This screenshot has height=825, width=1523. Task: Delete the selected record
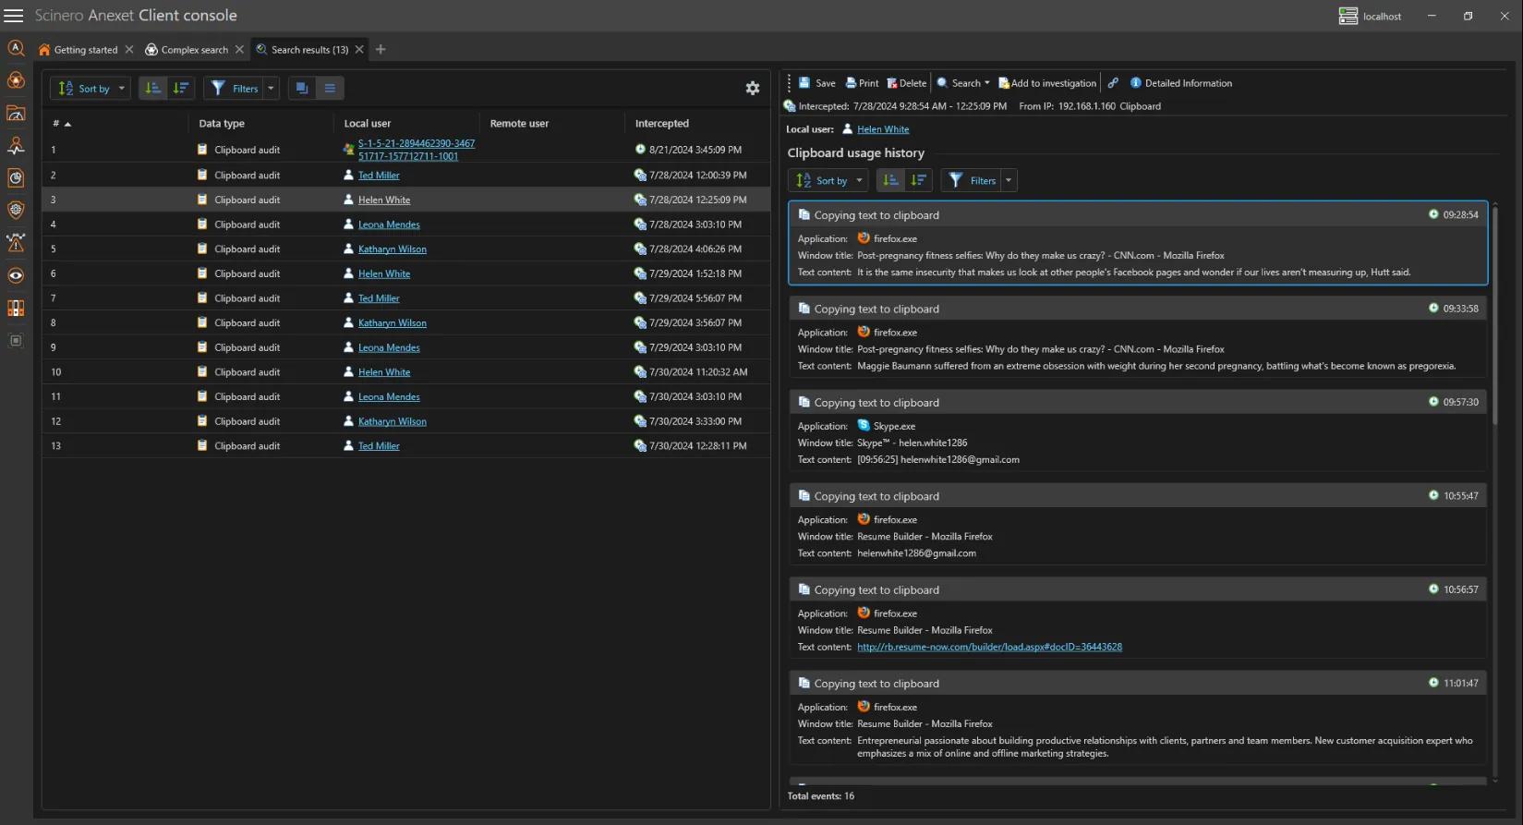(x=906, y=83)
